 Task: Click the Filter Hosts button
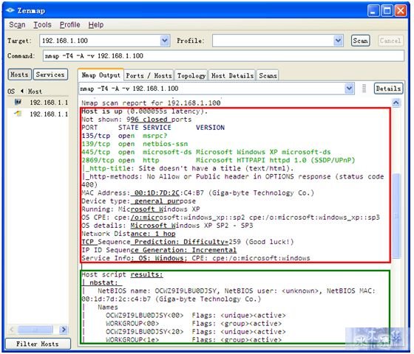pyautogui.click(x=38, y=344)
